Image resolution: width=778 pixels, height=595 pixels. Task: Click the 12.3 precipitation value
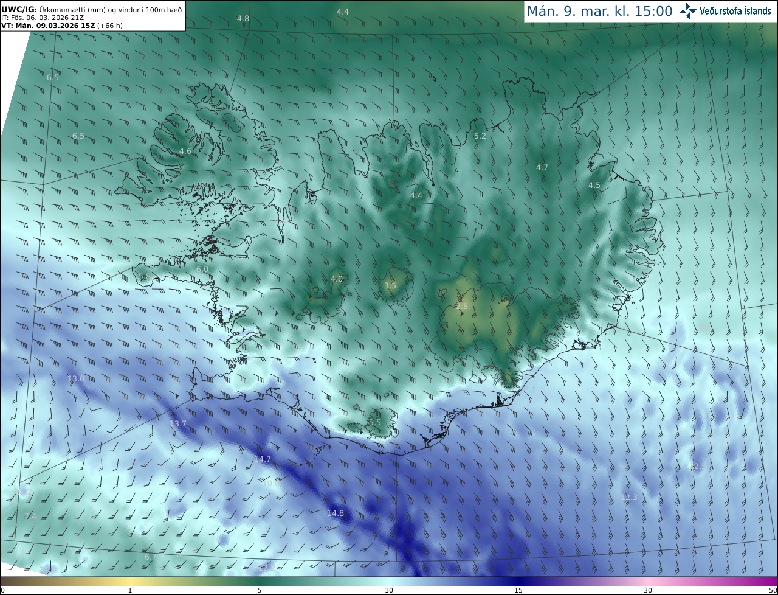630,498
